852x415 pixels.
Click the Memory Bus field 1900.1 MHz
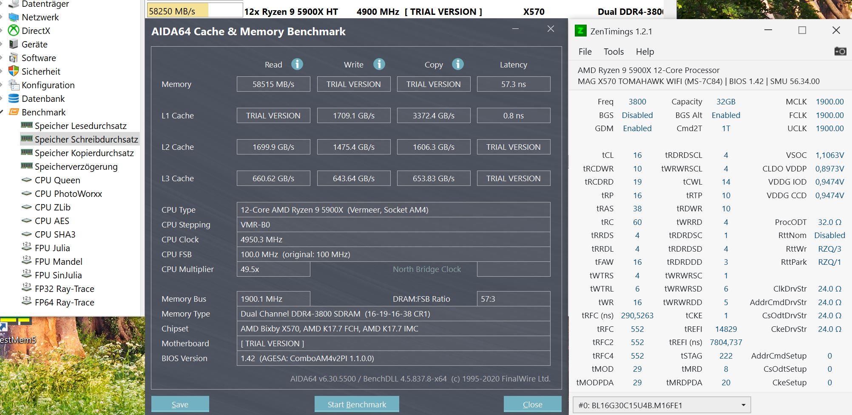click(273, 299)
